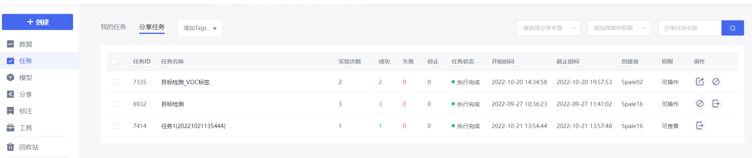Click the blue 创建 button

pos(38,22)
